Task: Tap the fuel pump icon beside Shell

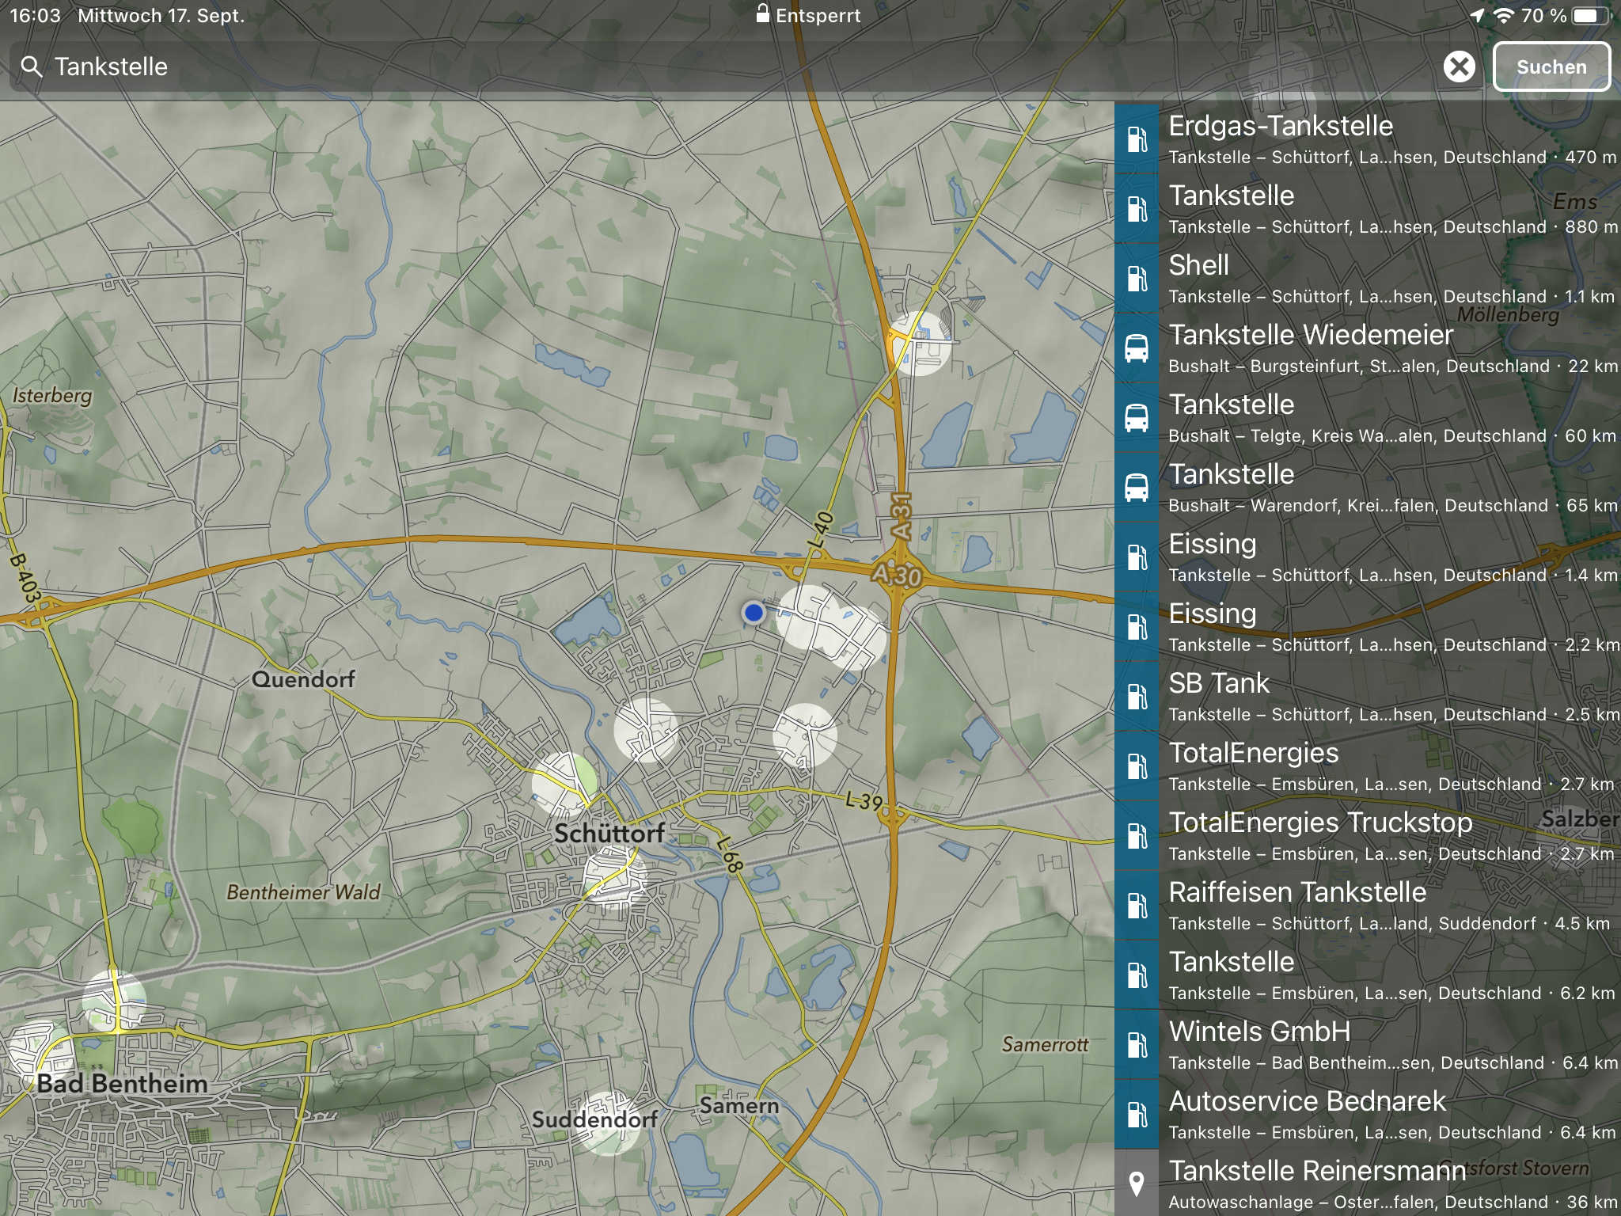Action: [1137, 279]
